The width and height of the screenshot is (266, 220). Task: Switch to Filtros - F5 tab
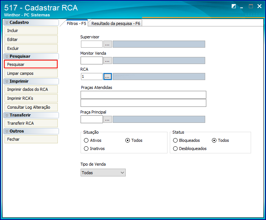click(x=76, y=23)
